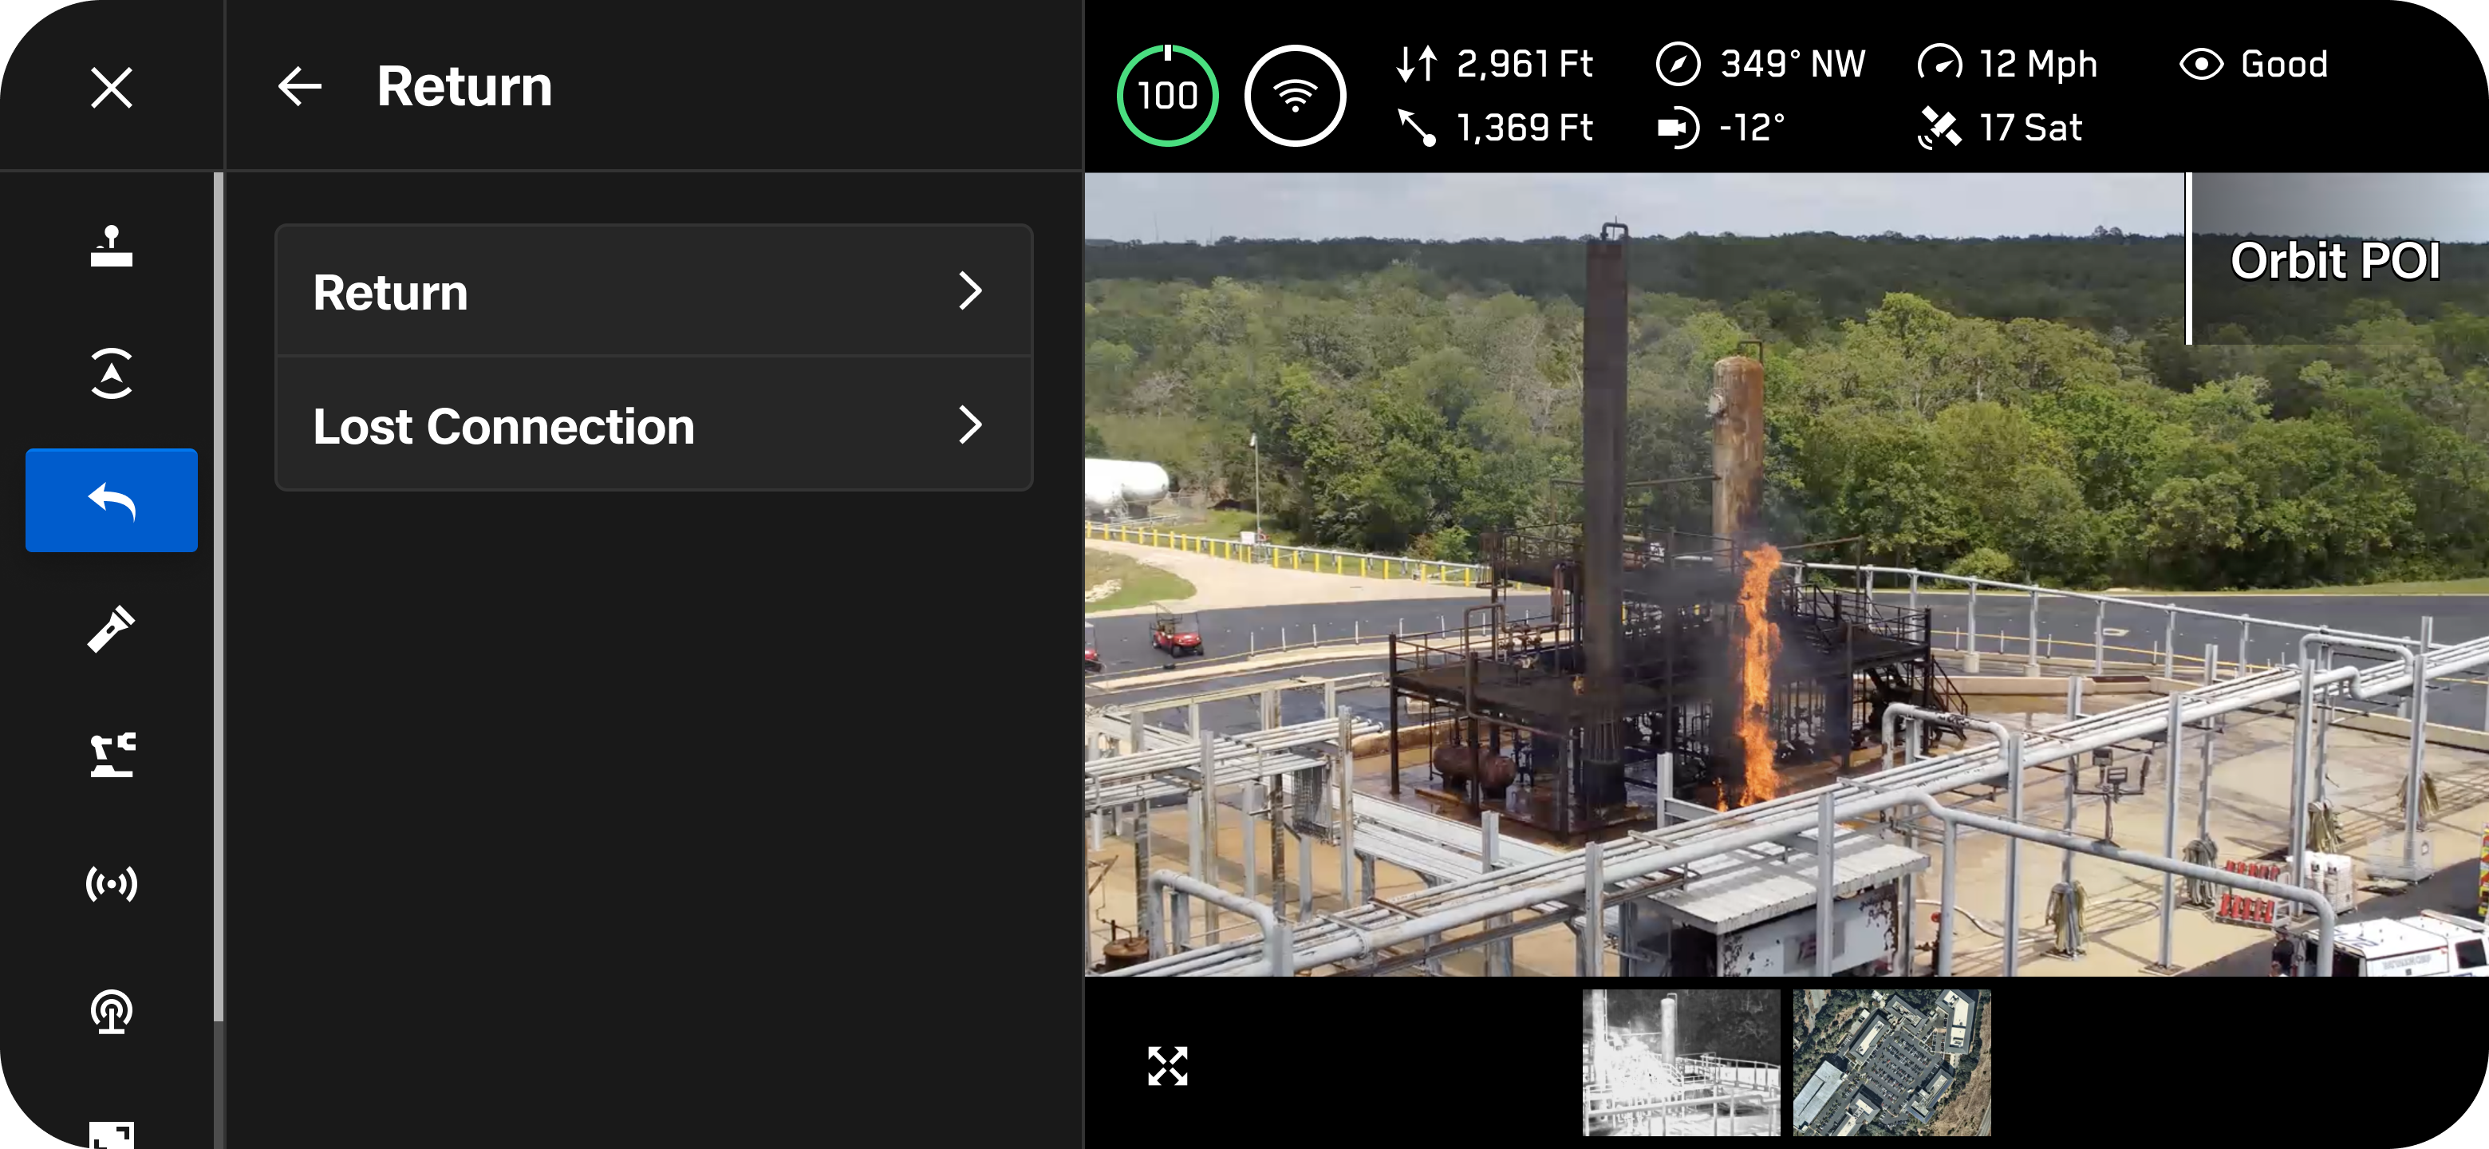Open the joystick controls settings icon
The image size is (2489, 1149).
[x=111, y=246]
